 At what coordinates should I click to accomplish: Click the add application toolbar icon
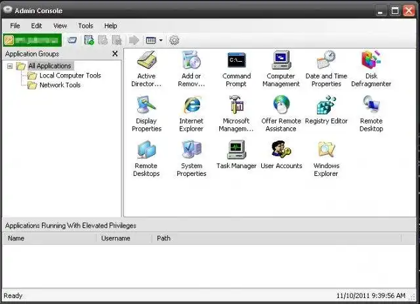click(x=89, y=40)
